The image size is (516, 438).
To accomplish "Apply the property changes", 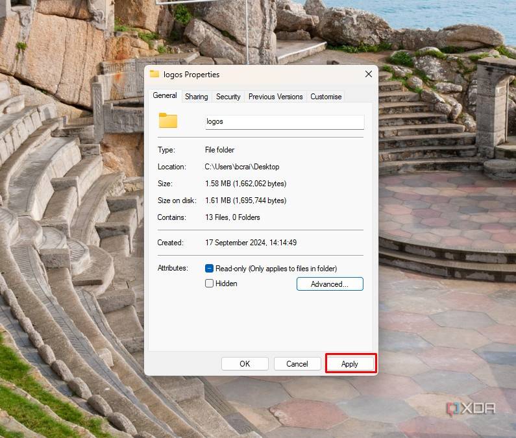I will (350, 363).
